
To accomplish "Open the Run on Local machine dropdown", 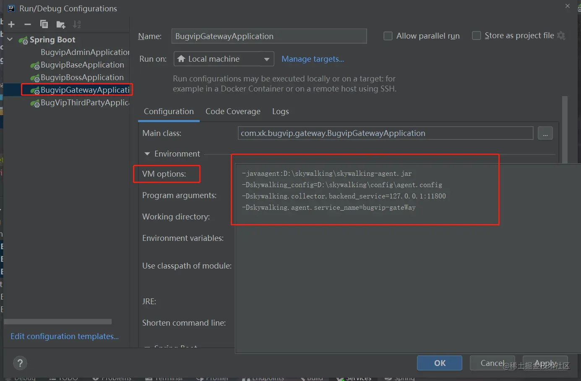I will 224,59.
